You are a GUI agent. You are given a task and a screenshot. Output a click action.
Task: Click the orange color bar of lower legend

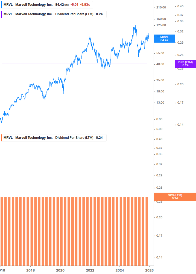pos(2,138)
